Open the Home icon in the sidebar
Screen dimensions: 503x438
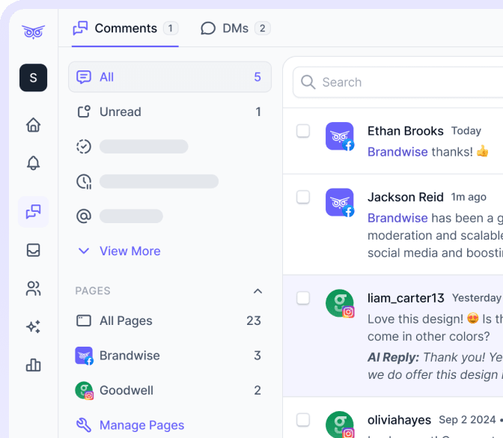(x=33, y=125)
